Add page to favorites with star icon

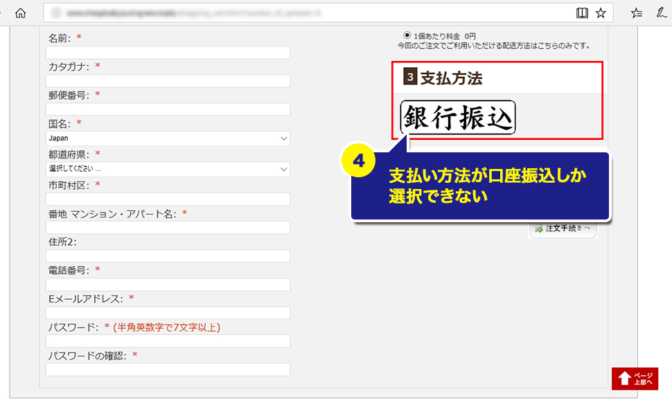[x=601, y=13]
